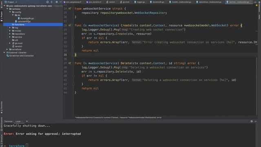
Task: Click the repository folder icon
Action: 13,34
